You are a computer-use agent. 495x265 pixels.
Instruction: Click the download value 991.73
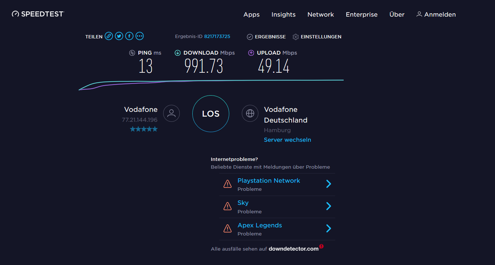tap(204, 66)
